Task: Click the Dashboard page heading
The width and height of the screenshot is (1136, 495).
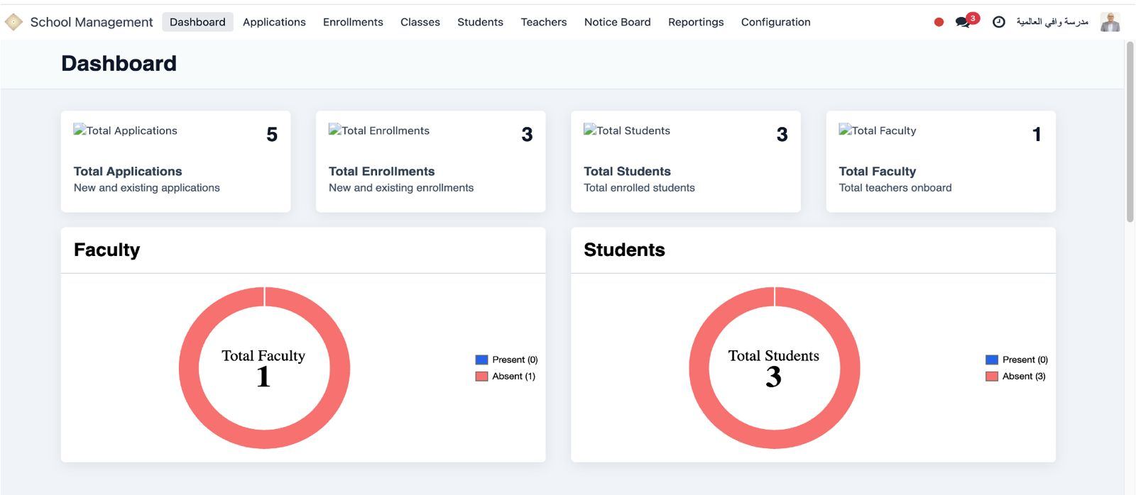Action: [119, 63]
